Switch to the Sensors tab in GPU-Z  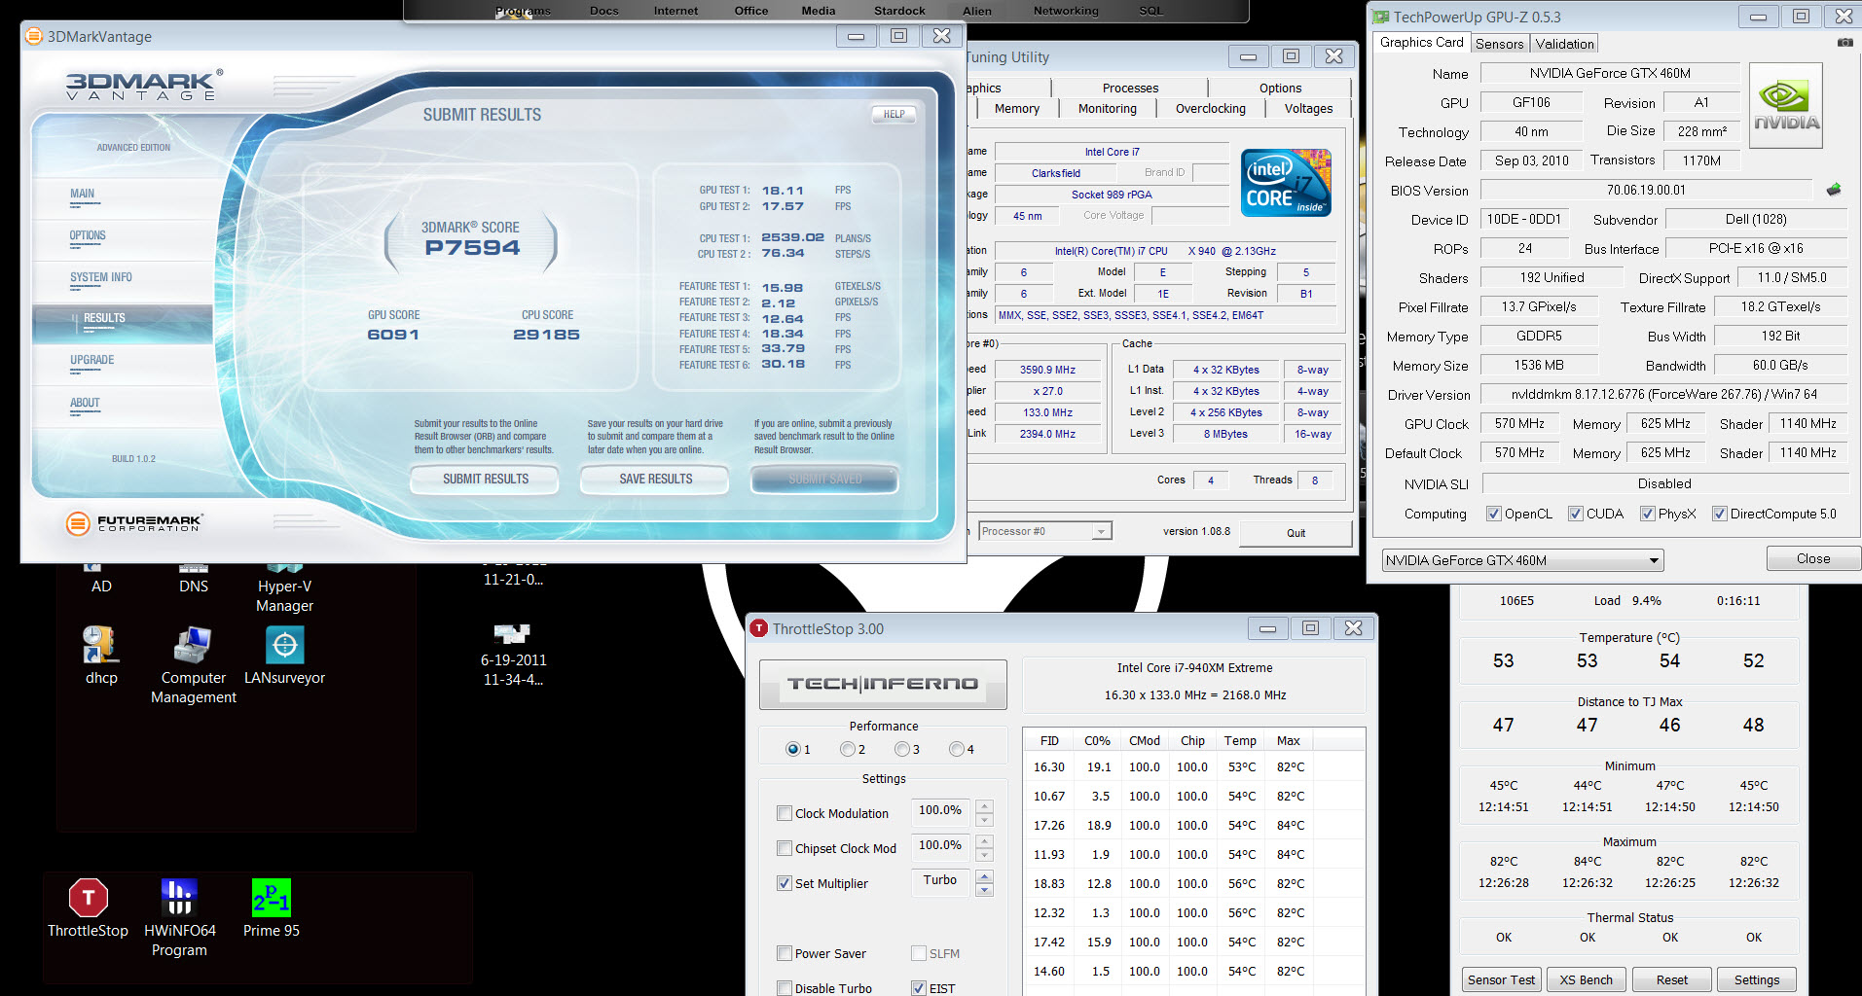point(1499,44)
